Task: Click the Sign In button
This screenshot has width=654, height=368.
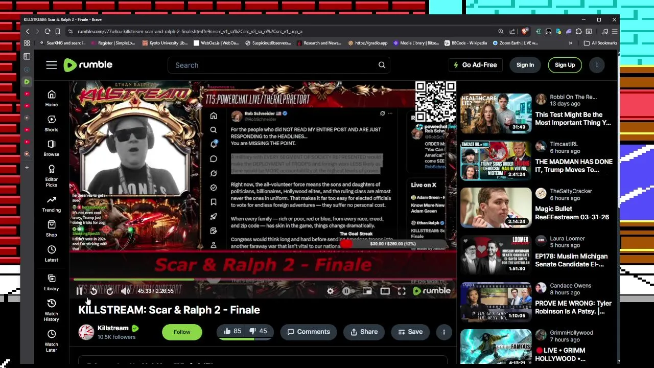Action: (x=525, y=65)
